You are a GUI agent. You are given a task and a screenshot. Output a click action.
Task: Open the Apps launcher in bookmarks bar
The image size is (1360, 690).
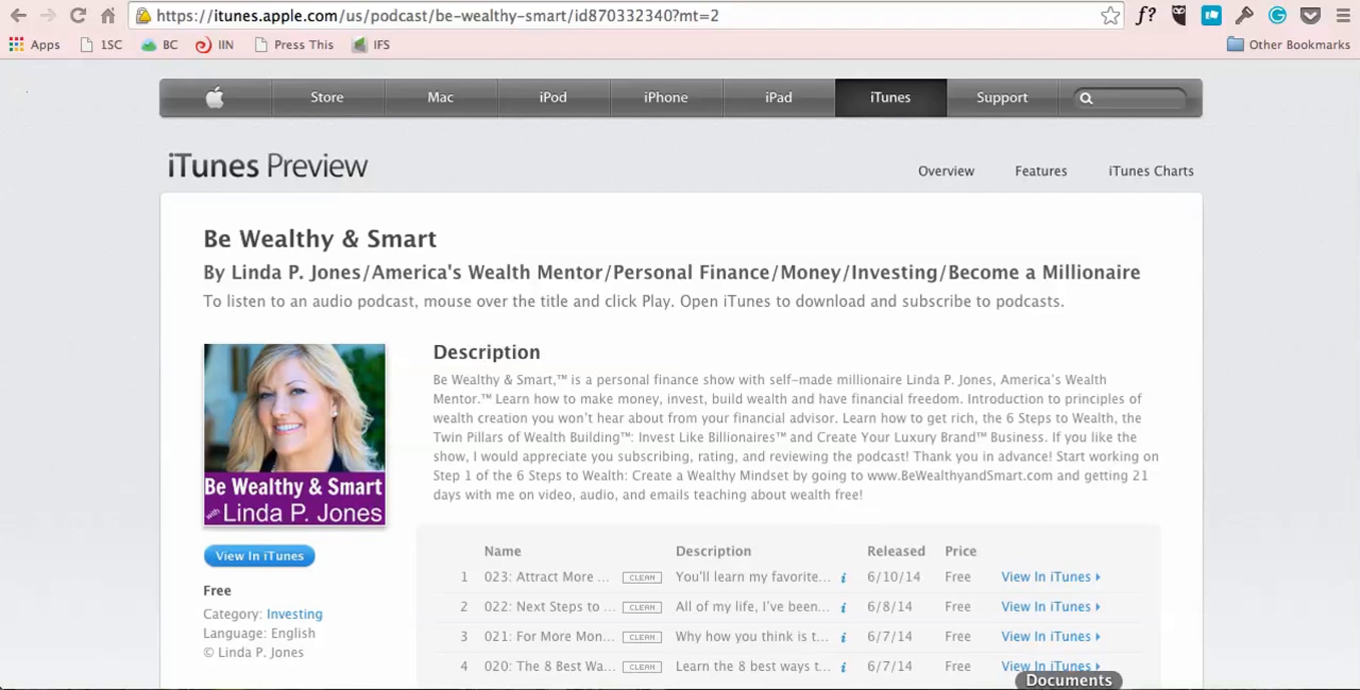[35, 45]
